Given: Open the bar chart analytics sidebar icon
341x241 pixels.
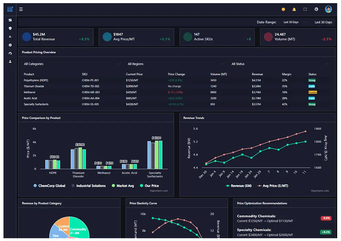Looking at the screenshot, I should [10, 36].
